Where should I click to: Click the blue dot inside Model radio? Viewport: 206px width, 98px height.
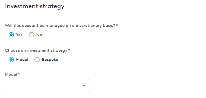(x=11, y=60)
